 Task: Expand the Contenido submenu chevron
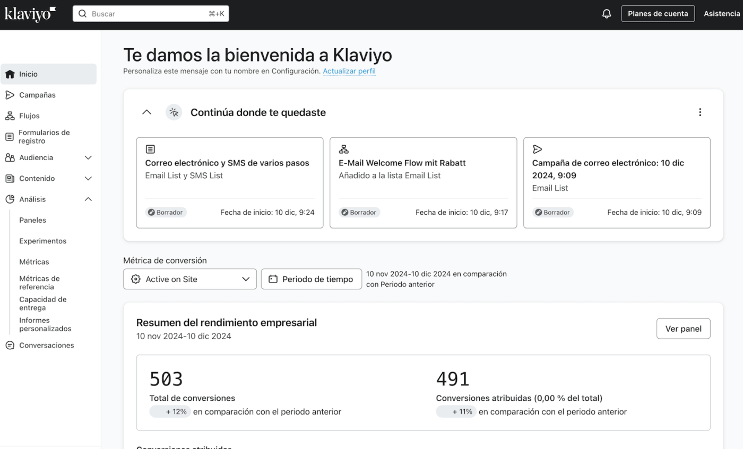[88, 179]
